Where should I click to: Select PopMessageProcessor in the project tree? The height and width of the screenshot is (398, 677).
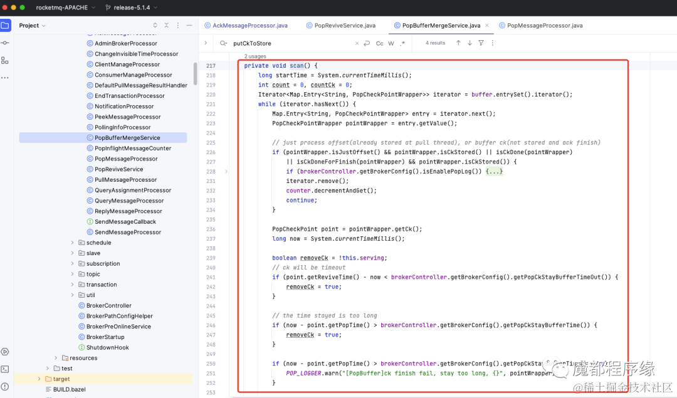pyautogui.click(x=126, y=159)
